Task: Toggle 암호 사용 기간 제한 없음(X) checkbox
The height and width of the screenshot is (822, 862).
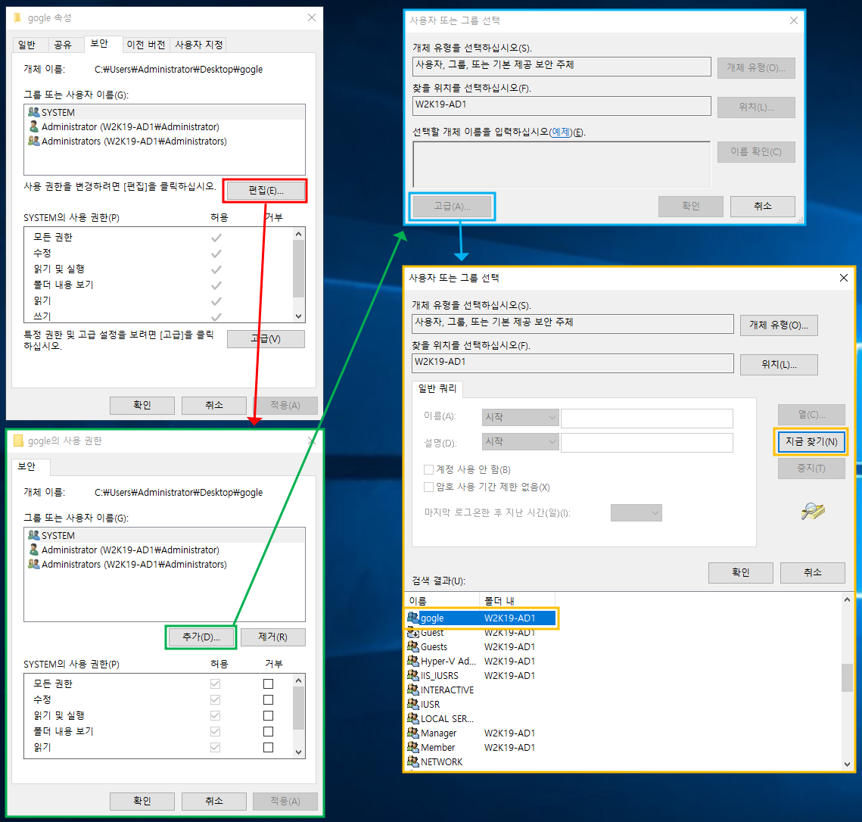Action: coord(429,487)
